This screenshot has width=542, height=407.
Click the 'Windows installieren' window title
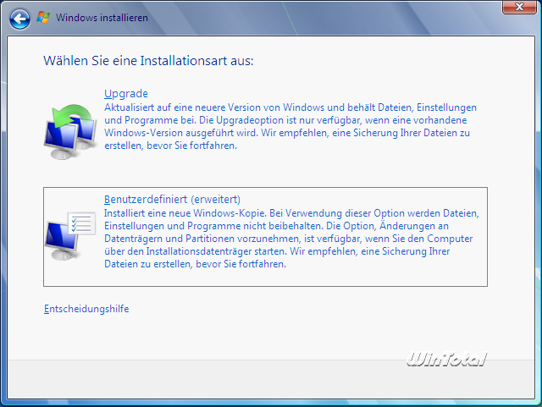(x=102, y=18)
